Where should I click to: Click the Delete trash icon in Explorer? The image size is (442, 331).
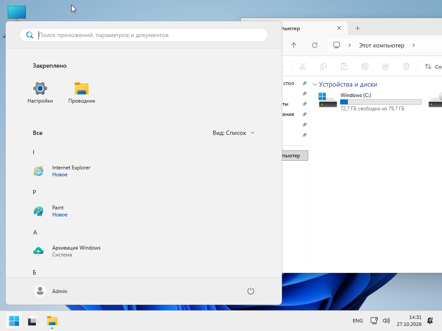(406, 66)
